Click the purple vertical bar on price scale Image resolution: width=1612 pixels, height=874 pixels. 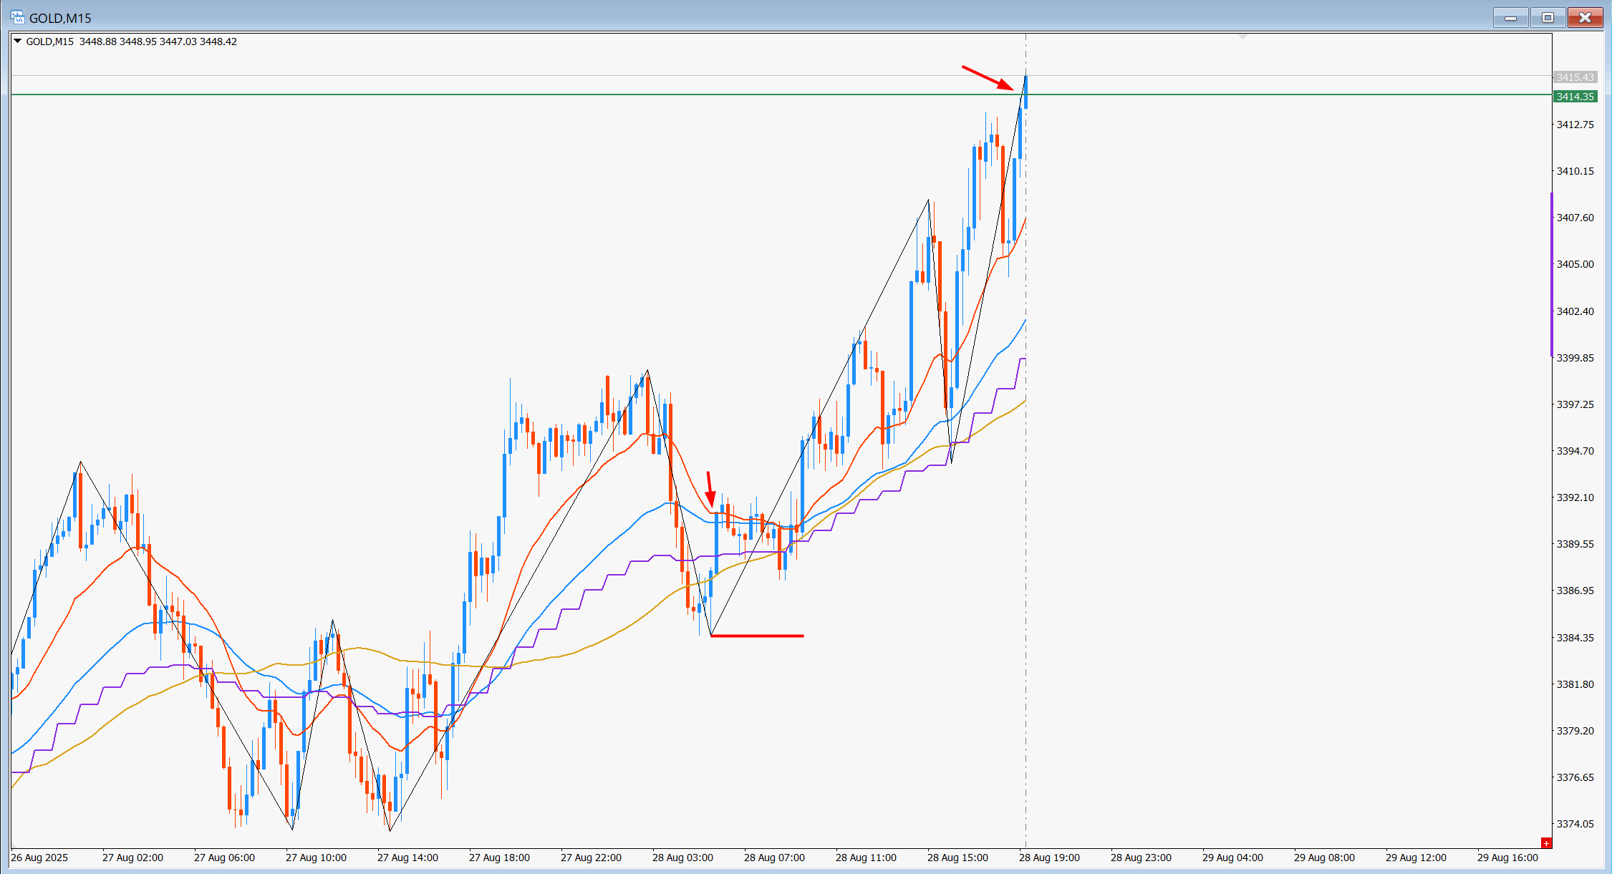coord(1552,274)
